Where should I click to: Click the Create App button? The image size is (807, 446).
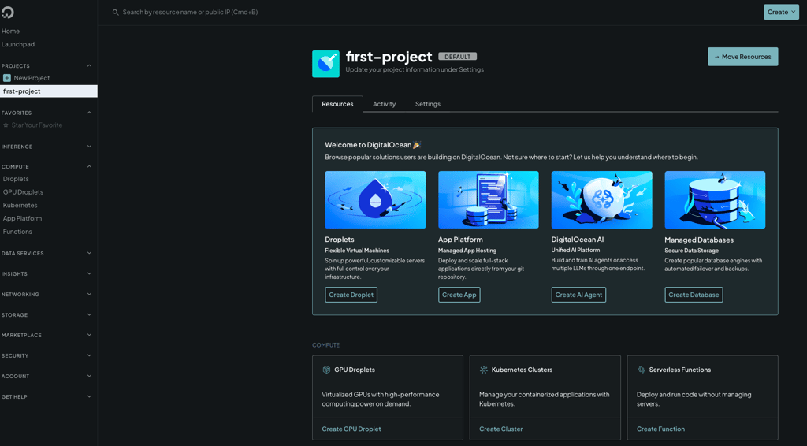point(459,295)
